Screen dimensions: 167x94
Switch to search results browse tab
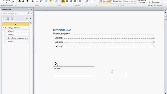(12, 19)
